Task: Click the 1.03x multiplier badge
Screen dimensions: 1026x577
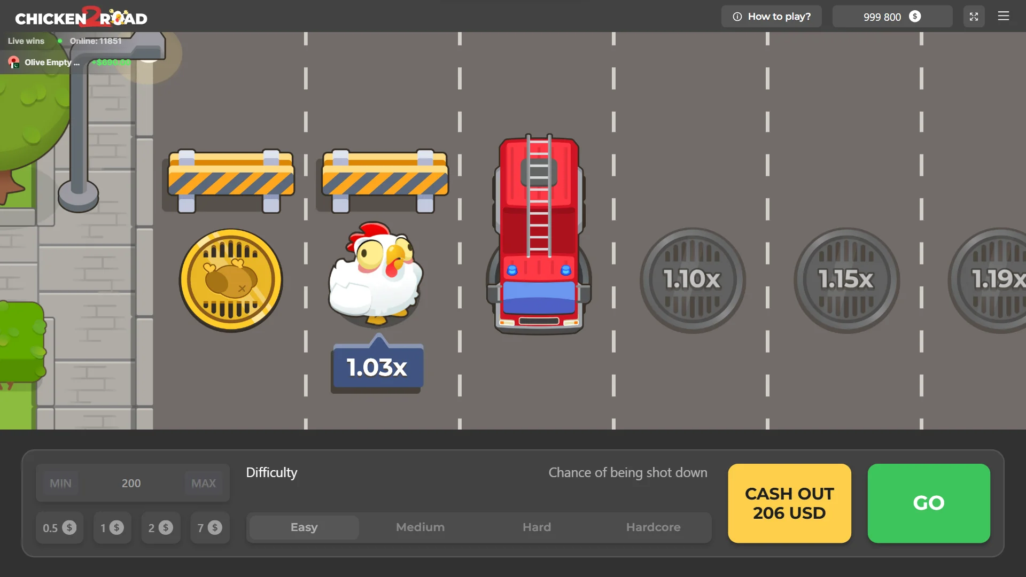Action: click(x=377, y=366)
